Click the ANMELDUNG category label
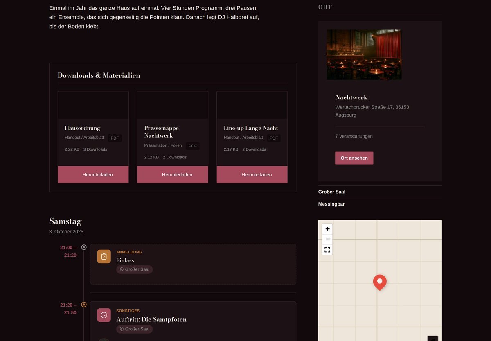 click(129, 252)
